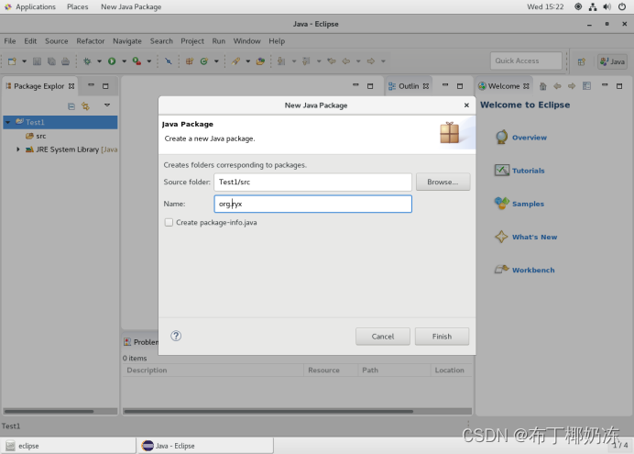Click the Back navigation arrow in toolbar
Image resolution: width=634 pixels, height=454 pixels.
click(x=346, y=61)
